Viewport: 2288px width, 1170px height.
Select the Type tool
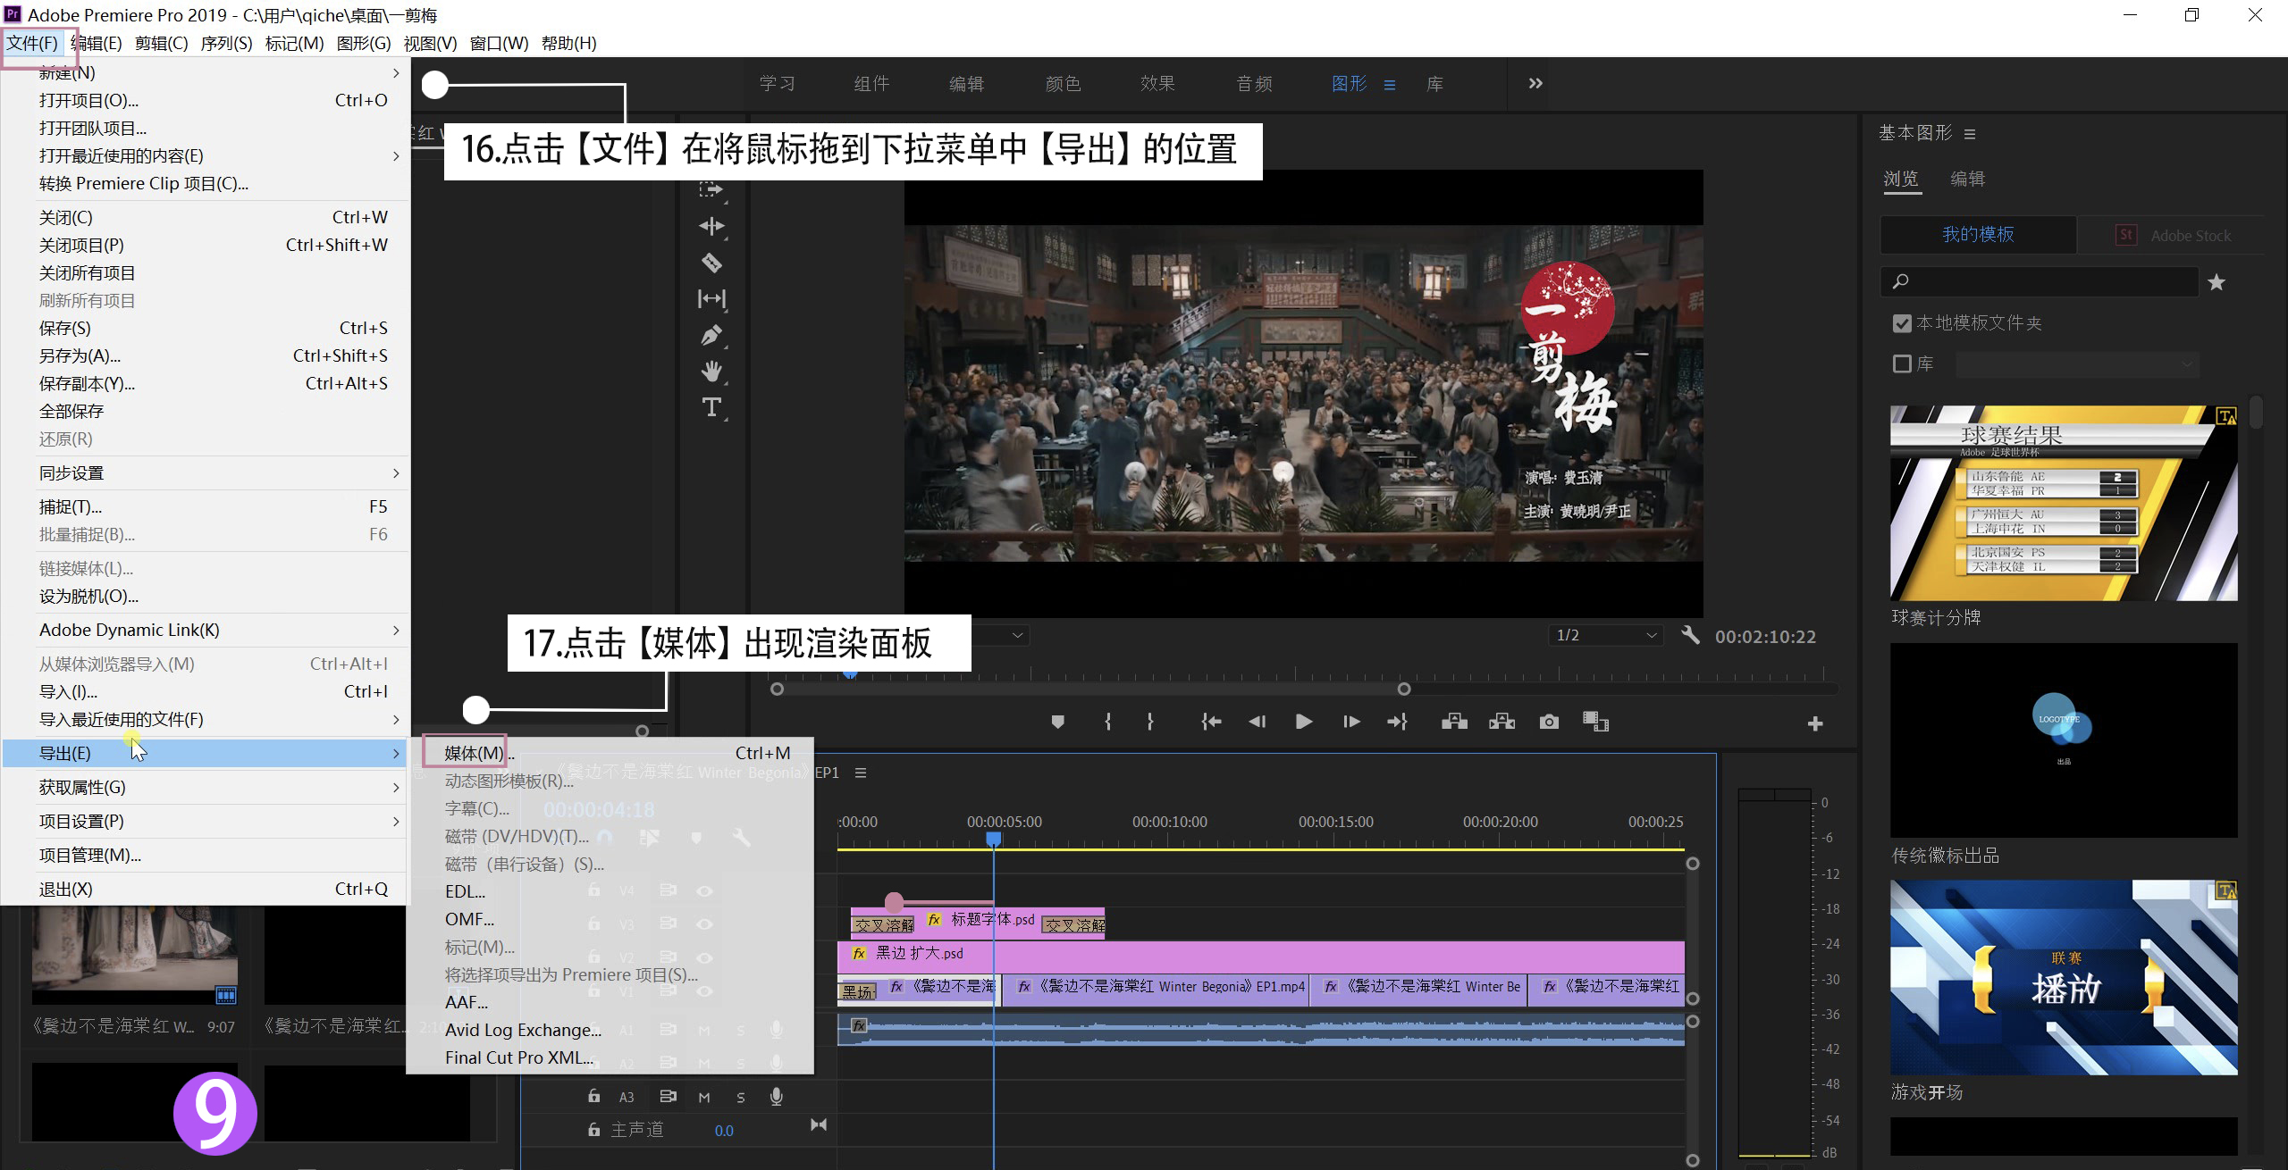pos(711,408)
